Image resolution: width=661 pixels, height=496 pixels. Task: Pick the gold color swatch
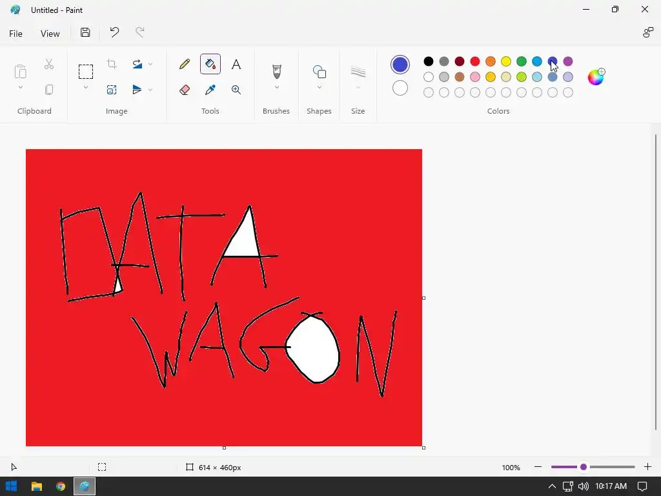(x=491, y=77)
